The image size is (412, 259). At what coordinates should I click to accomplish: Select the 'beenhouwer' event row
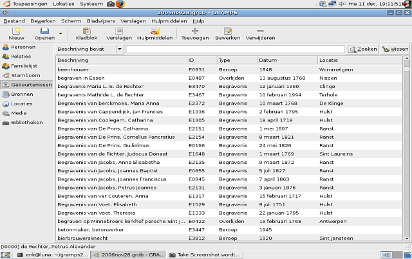(x=122, y=69)
